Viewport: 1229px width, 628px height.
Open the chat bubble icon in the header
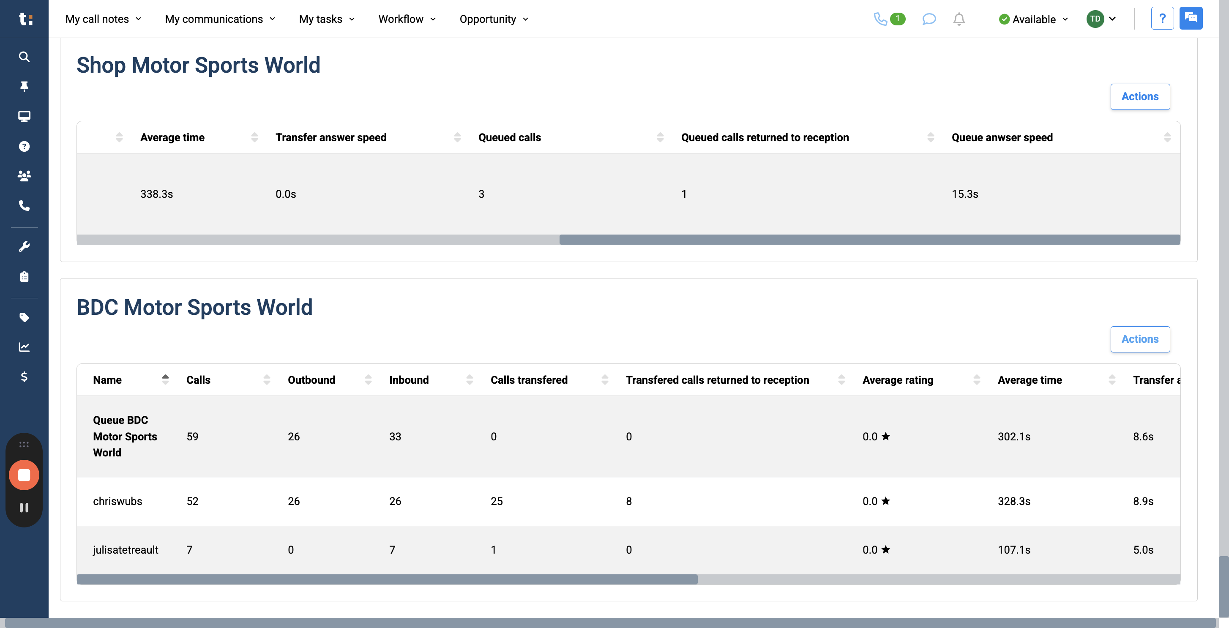929,19
